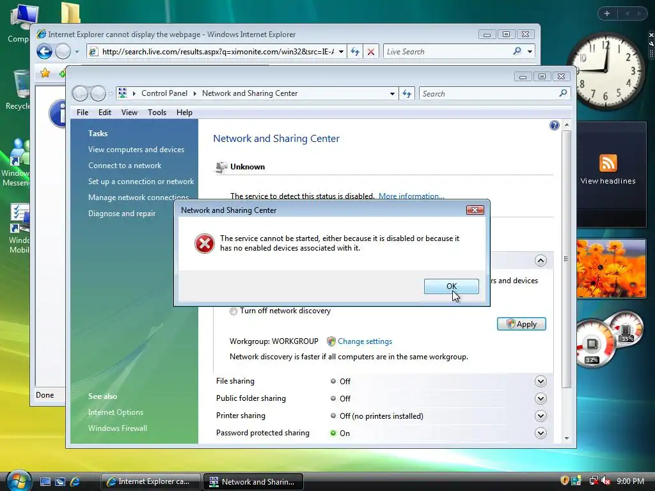Click Show Desktop quick launch icon
Image resolution: width=655 pixels, height=491 pixels.
pyautogui.click(x=45, y=481)
